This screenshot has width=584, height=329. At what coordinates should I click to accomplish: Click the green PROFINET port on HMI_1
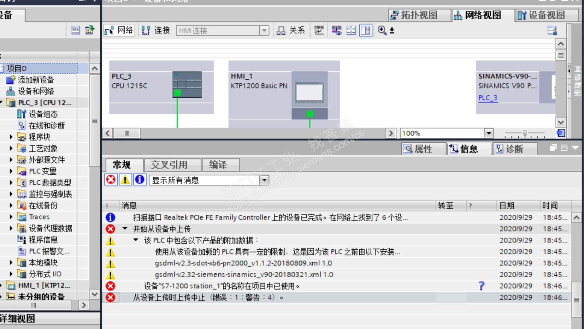[x=310, y=114]
